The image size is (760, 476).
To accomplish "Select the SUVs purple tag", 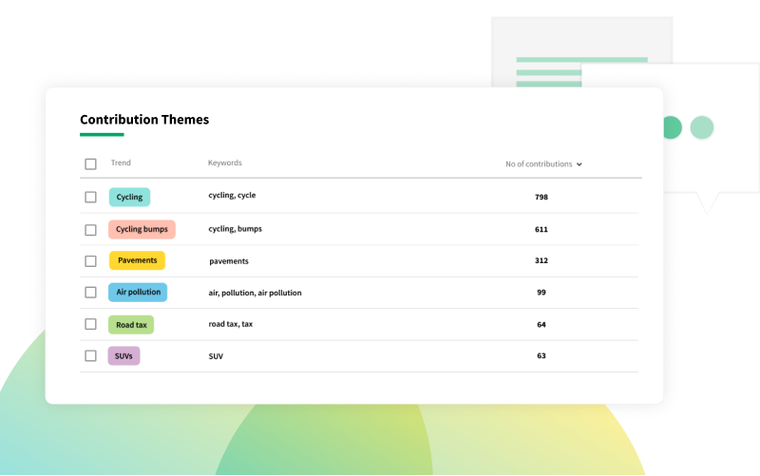I will pyautogui.click(x=123, y=356).
